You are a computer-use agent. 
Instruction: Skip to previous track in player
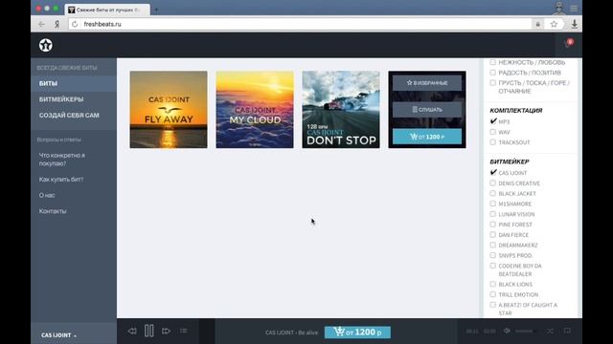tap(132, 332)
